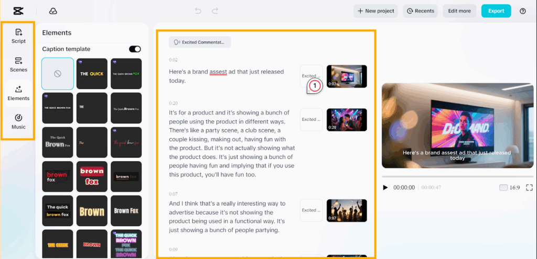
Task: Pick large cream 'Brown' caption template
Action: (92, 210)
